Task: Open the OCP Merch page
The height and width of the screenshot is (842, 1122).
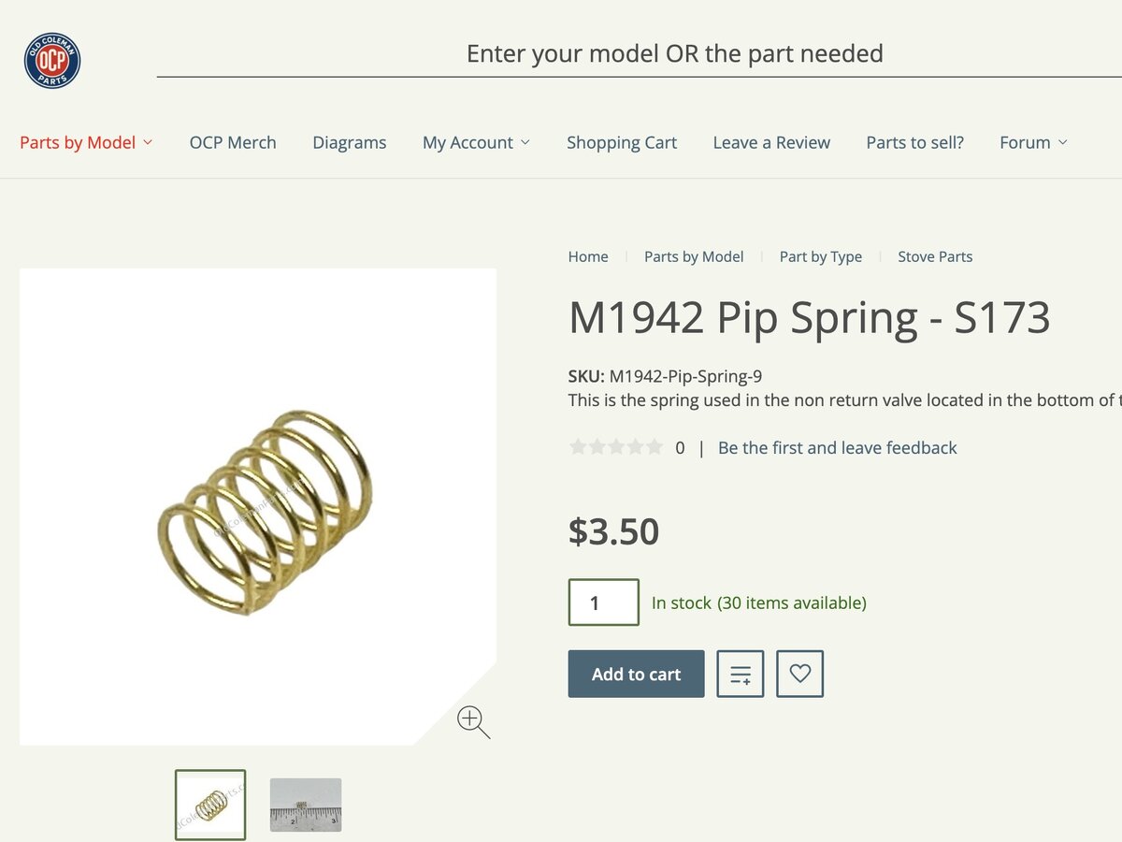Action: (233, 142)
